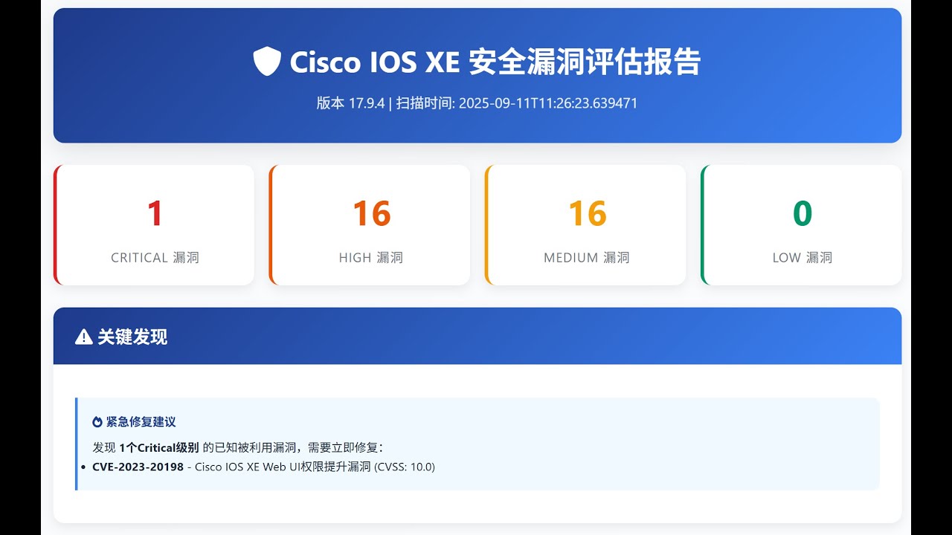Click the warning triangle icon beside 关键发现
The width and height of the screenshot is (952, 535).
coord(84,337)
